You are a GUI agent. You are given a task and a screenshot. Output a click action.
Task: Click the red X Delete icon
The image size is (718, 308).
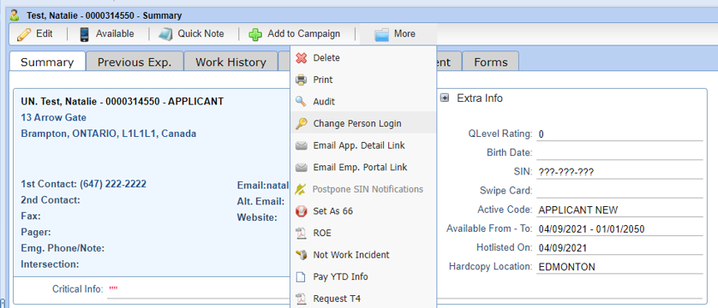(x=301, y=58)
